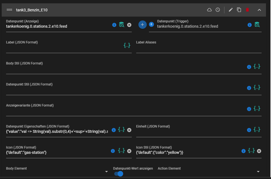Open object browser for Datenpunkt (Anzeige)
271x179 pixels.
[121, 25]
